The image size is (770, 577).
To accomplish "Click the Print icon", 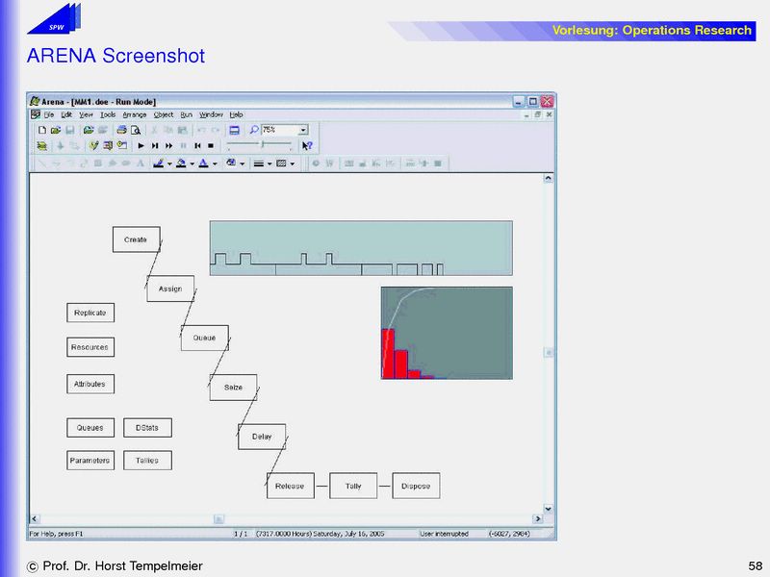I will point(122,130).
